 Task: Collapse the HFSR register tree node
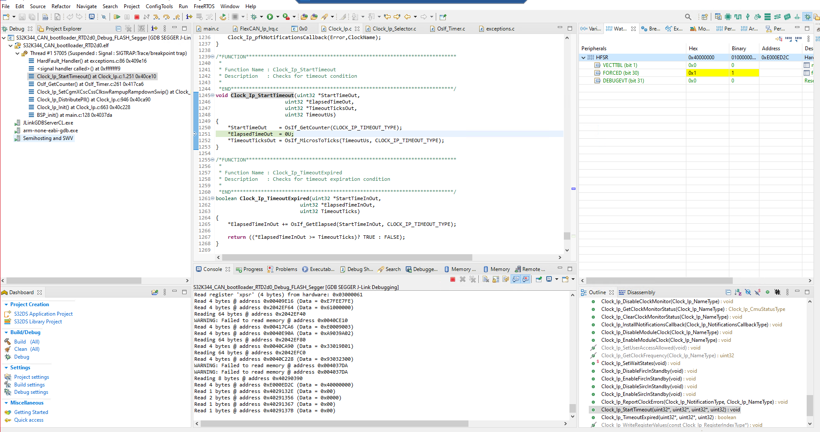click(x=583, y=58)
